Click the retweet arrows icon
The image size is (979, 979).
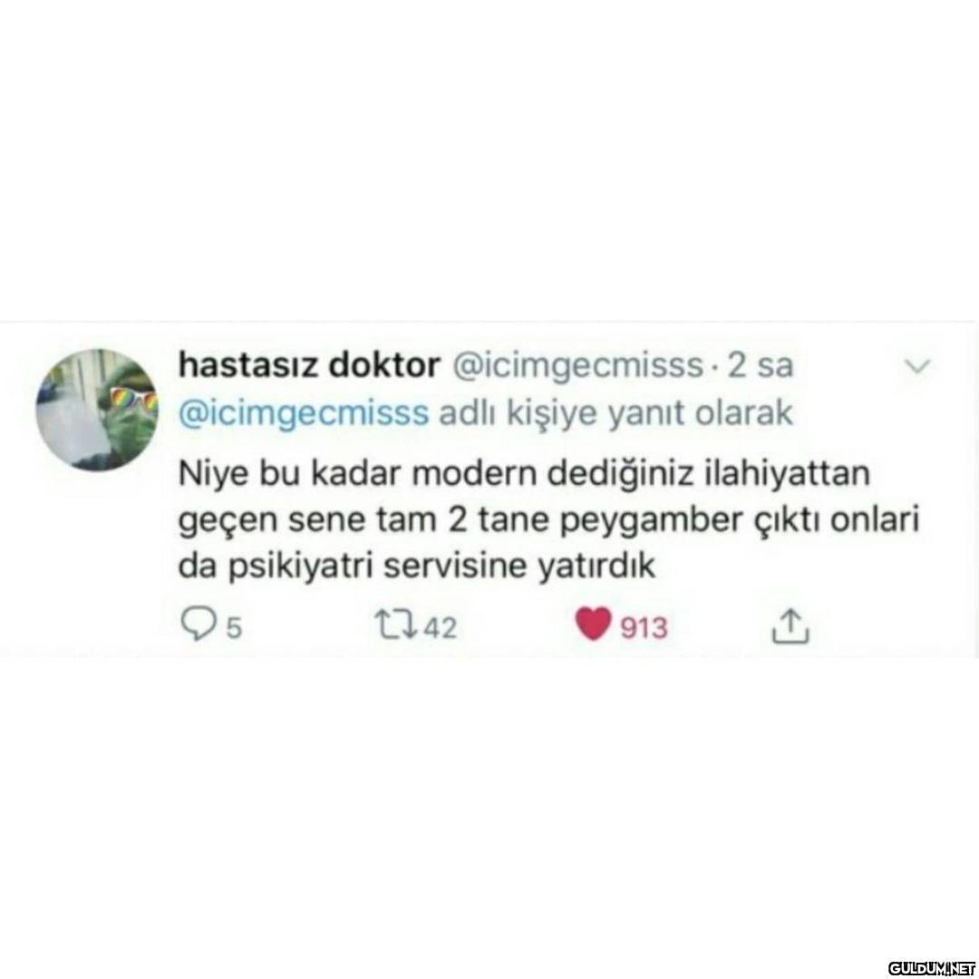pyautogui.click(x=396, y=625)
